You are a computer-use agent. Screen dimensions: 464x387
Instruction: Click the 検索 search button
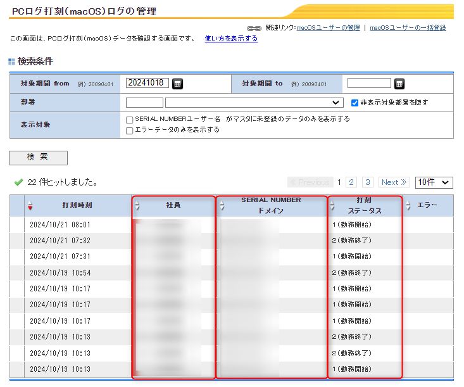tap(38, 158)
